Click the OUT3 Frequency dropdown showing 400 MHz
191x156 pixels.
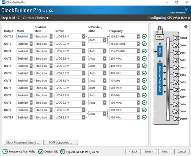coord(125,66)
